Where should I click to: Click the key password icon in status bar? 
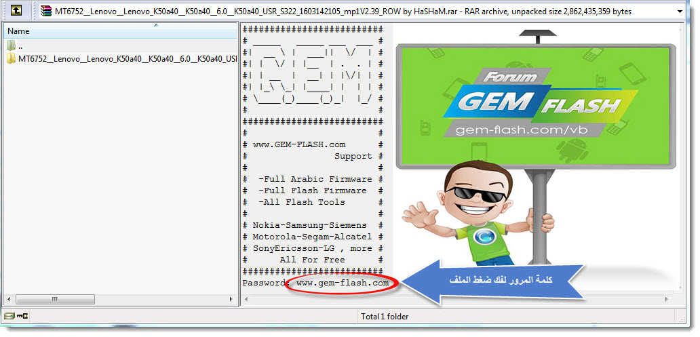(x=22, y=317)
